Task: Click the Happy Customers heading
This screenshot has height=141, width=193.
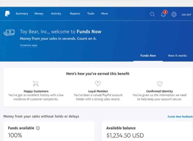Action: coord(36,91)
